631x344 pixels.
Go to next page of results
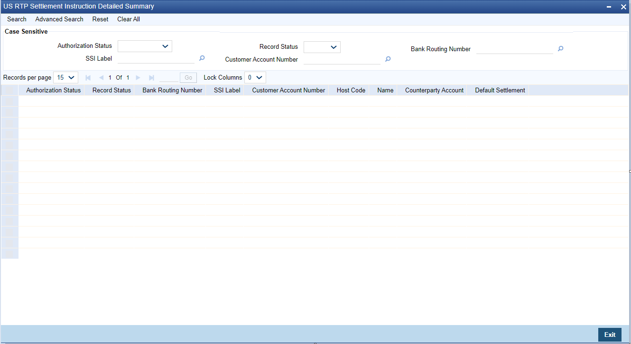click(138, 78)
